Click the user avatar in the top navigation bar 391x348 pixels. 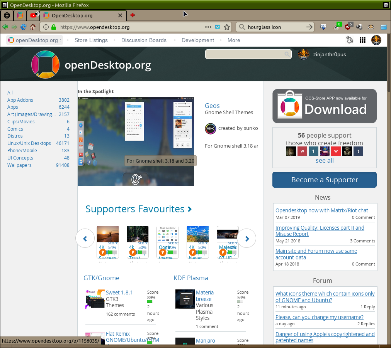(376, 40)
